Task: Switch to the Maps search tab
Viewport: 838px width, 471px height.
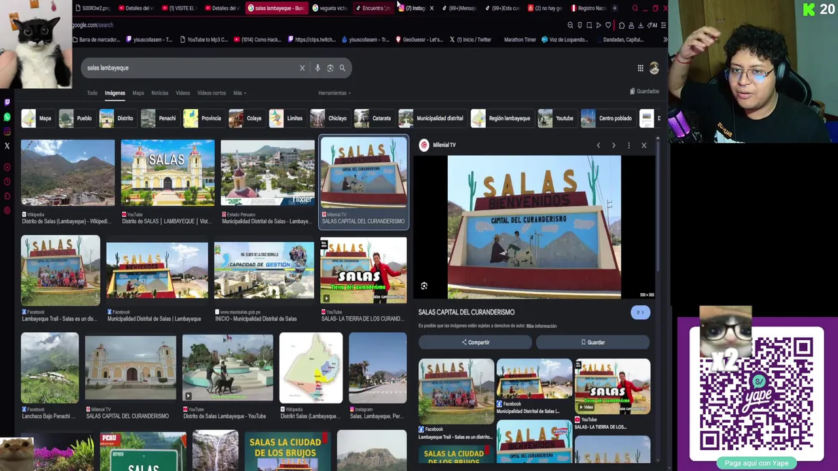Action: pyautogui.click(x=138, y=93)
